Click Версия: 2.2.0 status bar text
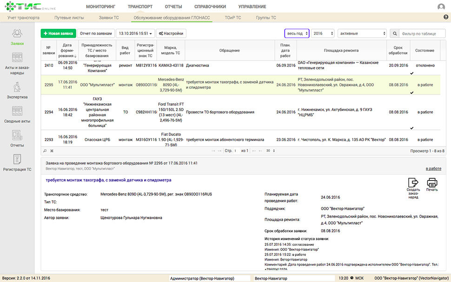 click(26, 278)
